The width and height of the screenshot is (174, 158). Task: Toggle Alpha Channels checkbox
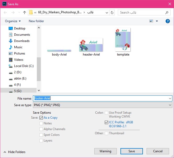tap(41, 129)
